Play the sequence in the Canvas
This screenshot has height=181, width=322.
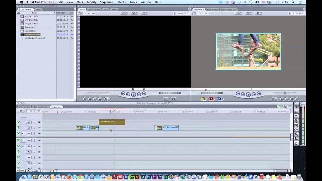248,94
